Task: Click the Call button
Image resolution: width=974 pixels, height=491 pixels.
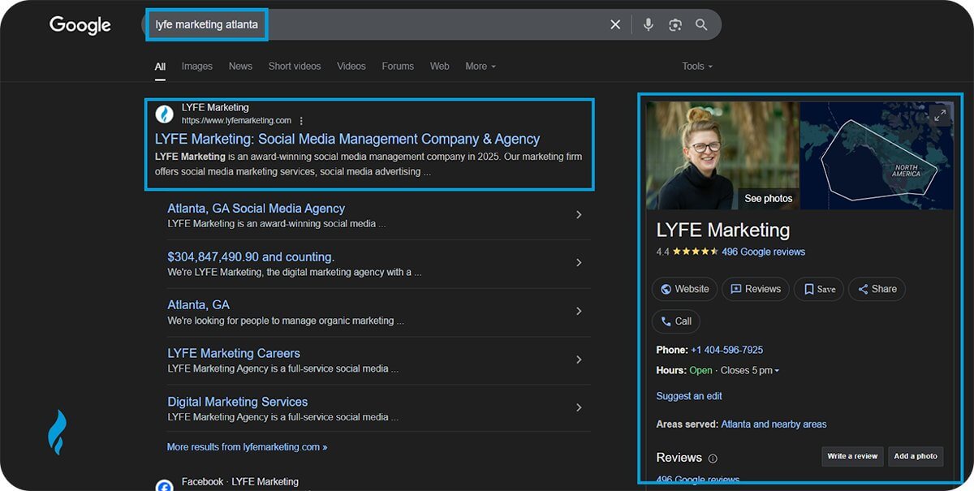Action: tap(675, 321)
